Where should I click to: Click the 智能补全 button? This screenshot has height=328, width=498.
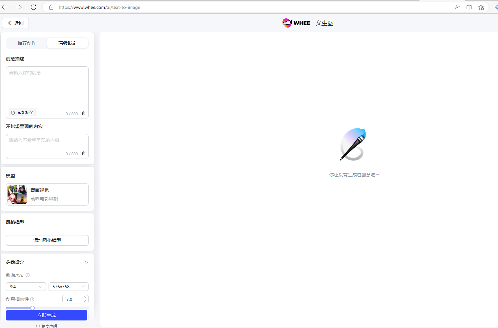point(23,113)
